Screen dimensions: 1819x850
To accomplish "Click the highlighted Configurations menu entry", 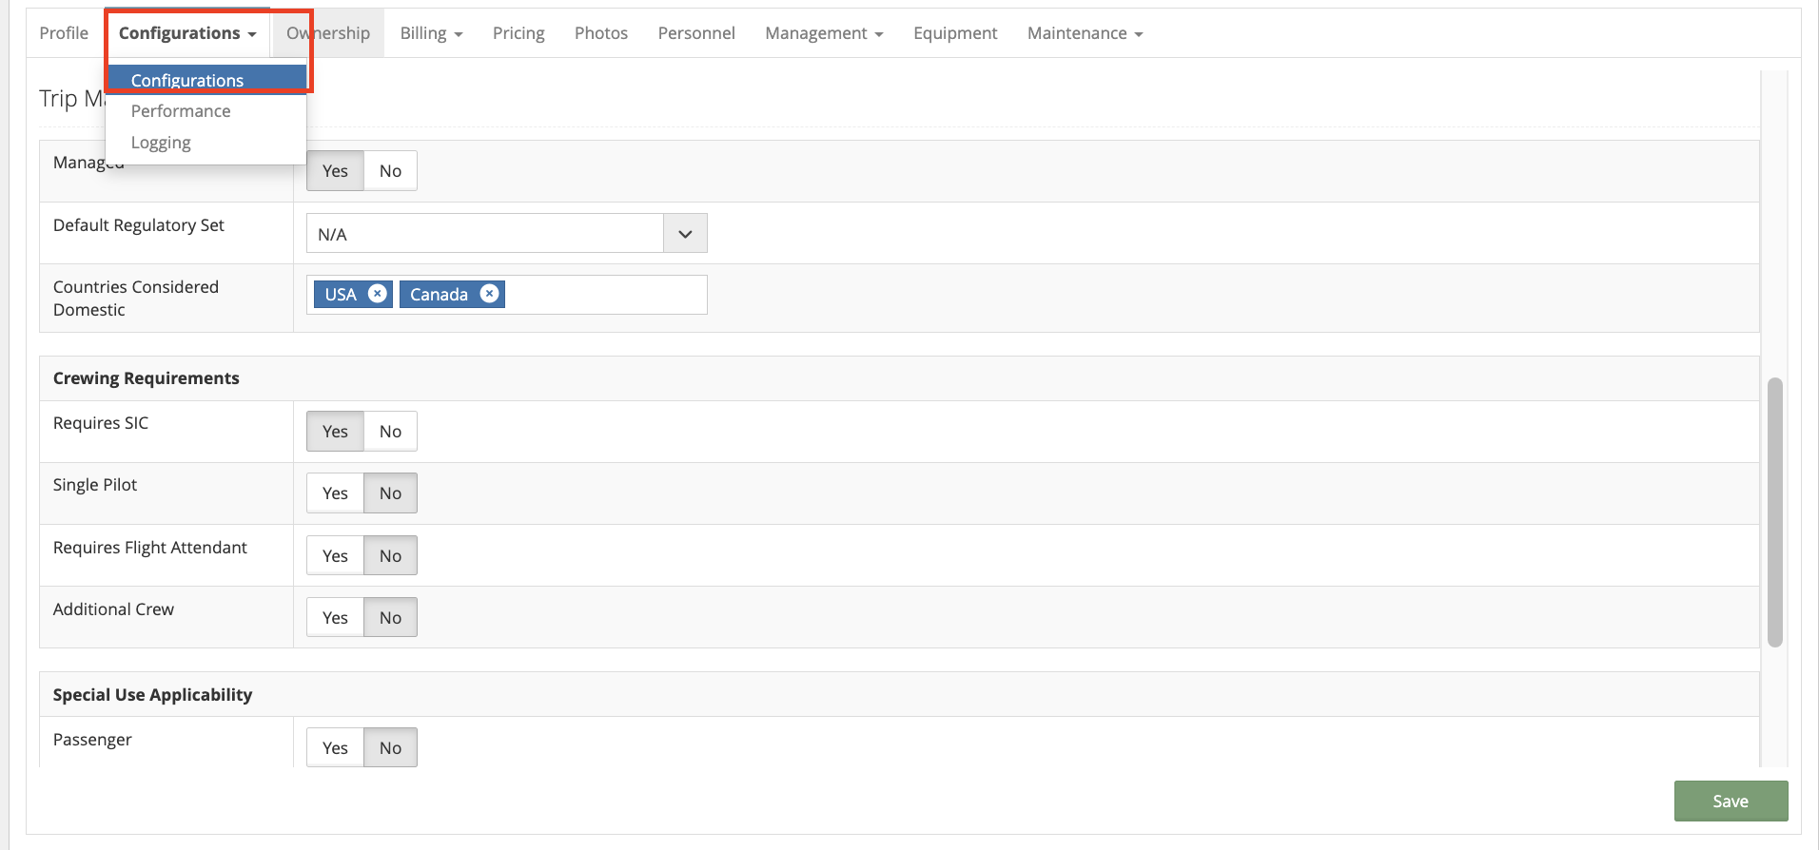I will pyautogui.click(x=187, y=80).
